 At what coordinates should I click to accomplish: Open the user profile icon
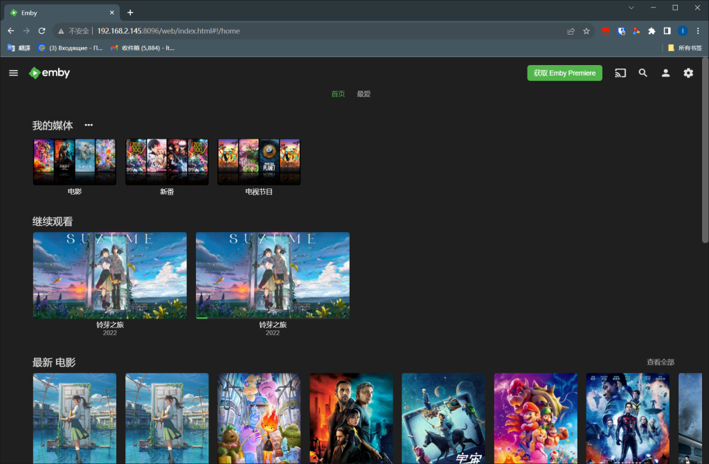click(665, 73)
